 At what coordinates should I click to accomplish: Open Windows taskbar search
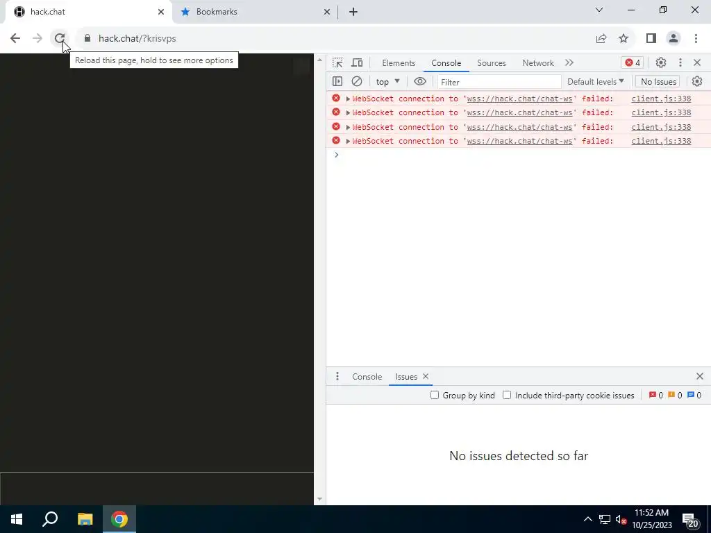[50, 519]
